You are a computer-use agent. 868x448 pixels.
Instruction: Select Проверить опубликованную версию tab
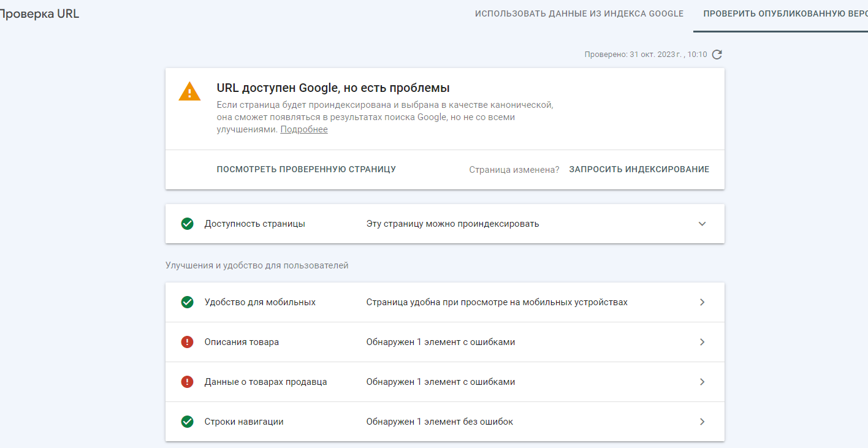tap(785, 13)
